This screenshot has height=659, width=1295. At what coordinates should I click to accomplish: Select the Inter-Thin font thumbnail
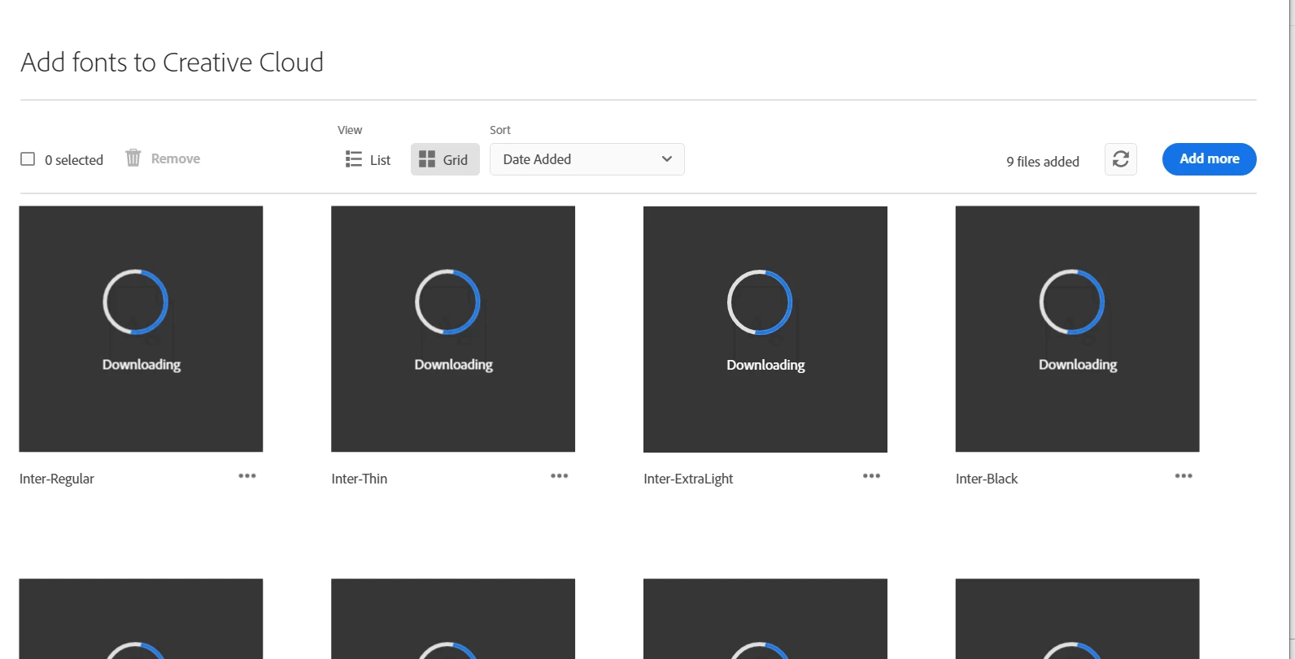coord(453,329)
